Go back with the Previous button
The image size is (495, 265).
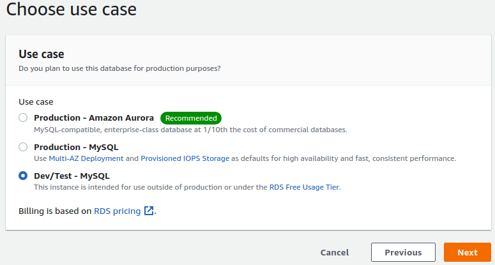click(403, 252)
